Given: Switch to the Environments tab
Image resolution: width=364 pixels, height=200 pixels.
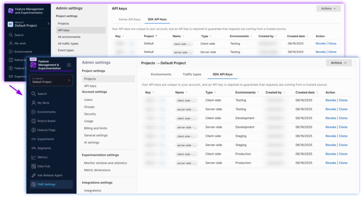Looking at the screenshot, I should pos(161,75).
